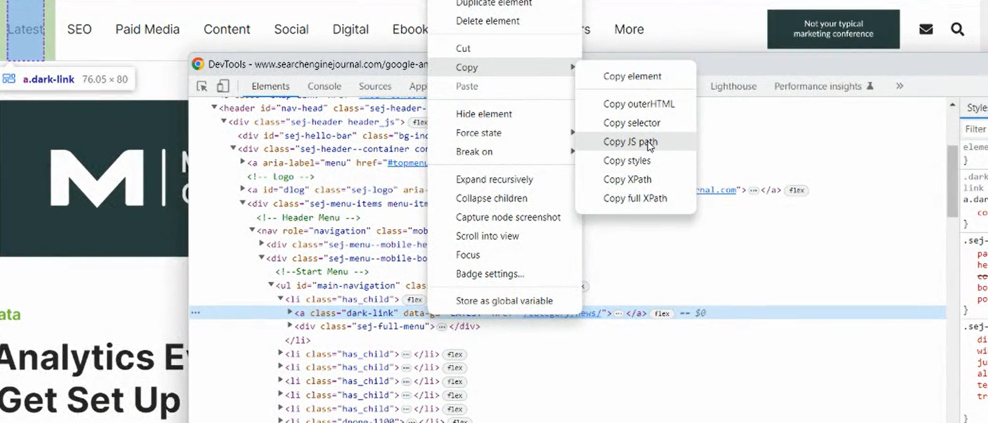Click the ellipsis on the searchenginejournal.com anchor
This screenshot has width=988, height=423.
(753, 190)
